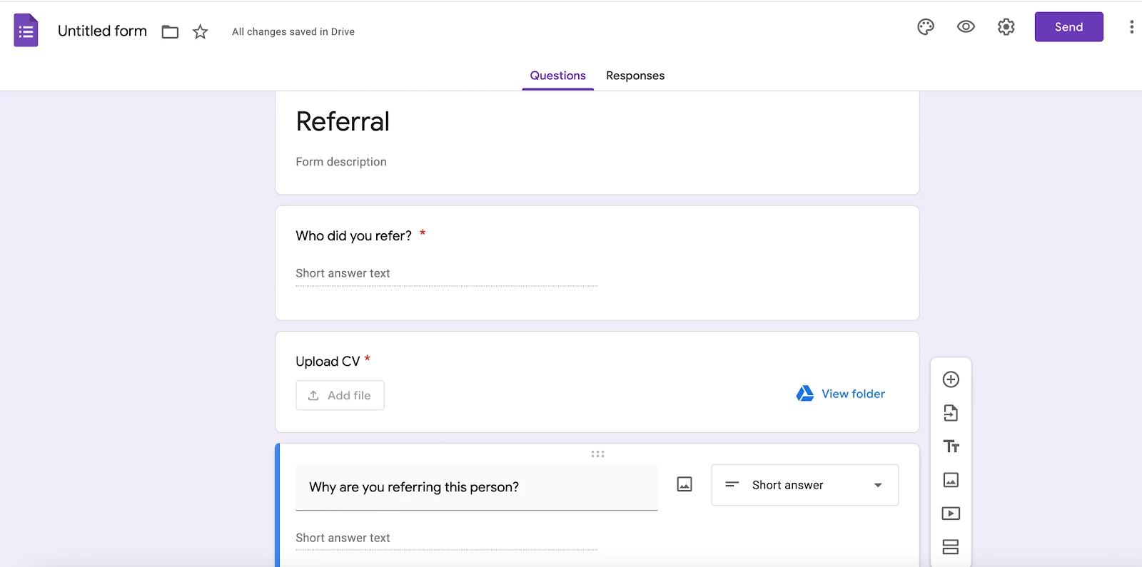The image size is (1142, 567).
Task: Edit question title about referring person
Action: (x=477, y=487)
